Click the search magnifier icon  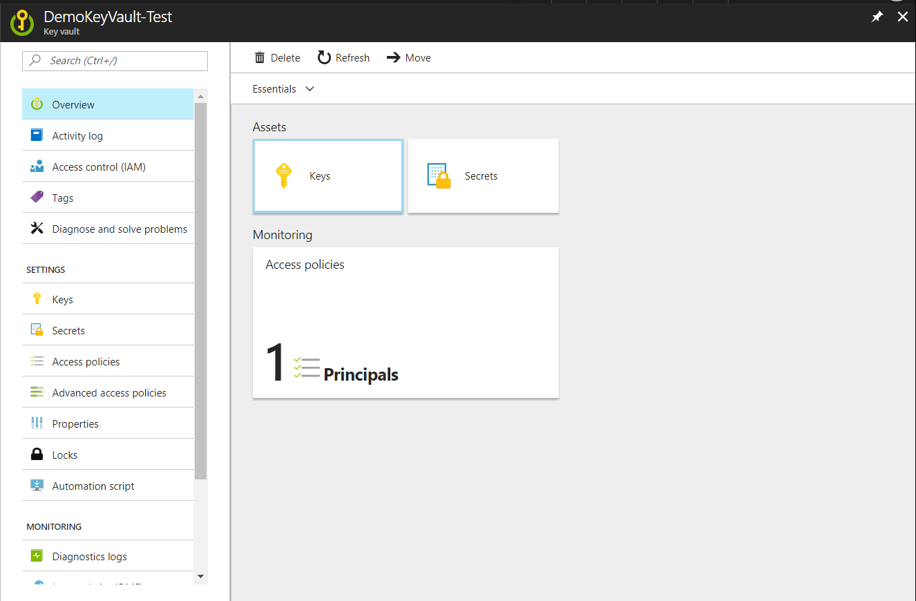coord(35,61)
